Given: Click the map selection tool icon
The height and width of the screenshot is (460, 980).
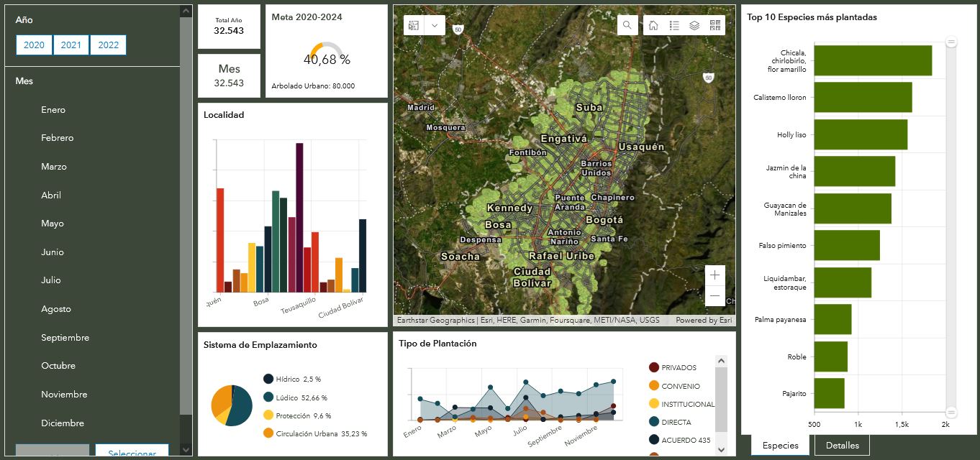Looking at the screenshot, I should pyautogui.click(x=414, y=25).
